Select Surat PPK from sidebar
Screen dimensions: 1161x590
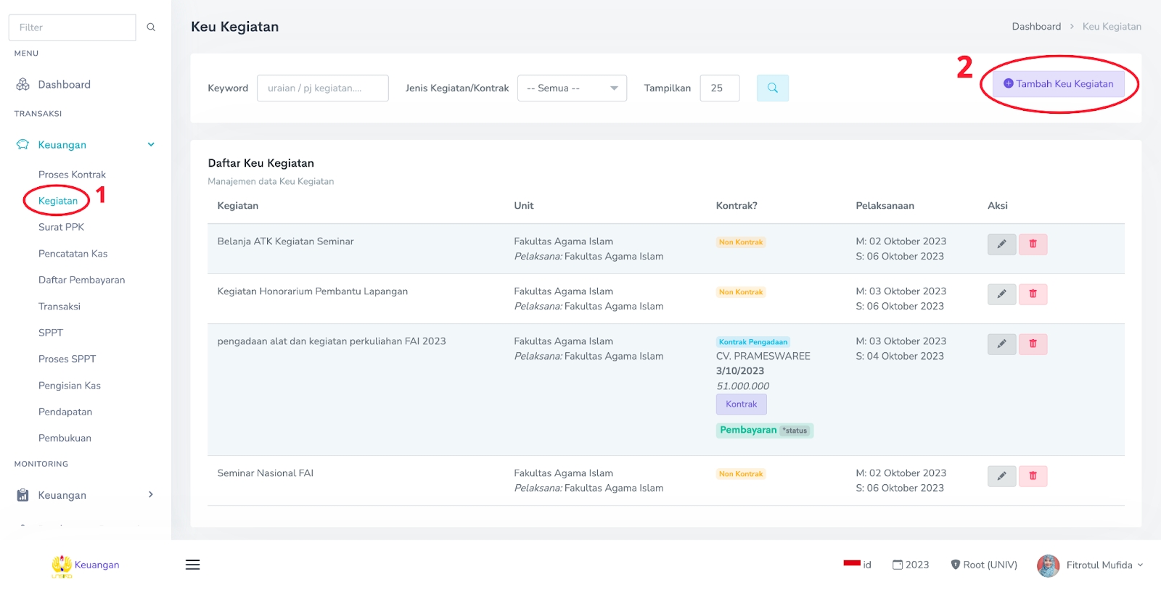point(61,227)
